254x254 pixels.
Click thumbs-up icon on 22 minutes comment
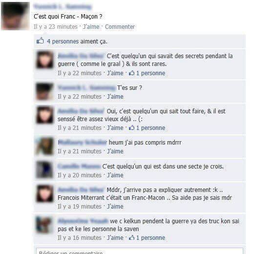point(131,73)
